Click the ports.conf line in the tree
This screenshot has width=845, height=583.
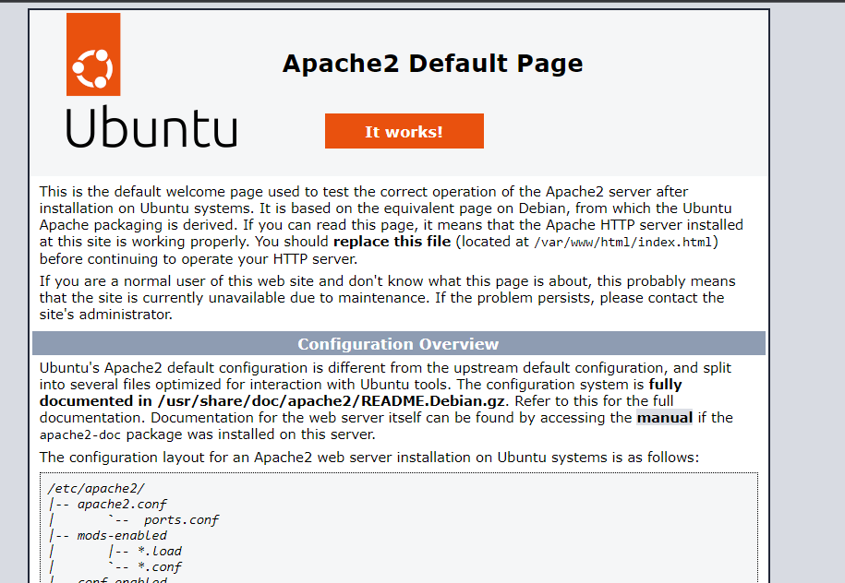[181, 520]
